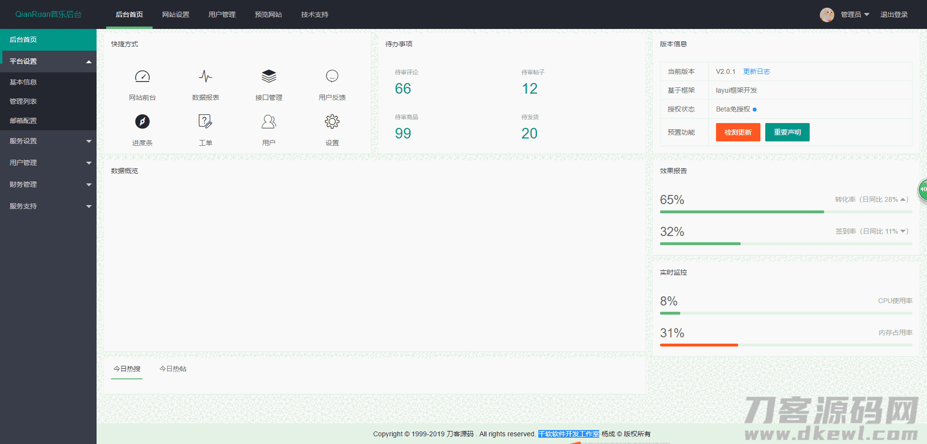Viewport: 927px width, 444px height.
Task: Collapse the 平台设置 sidebar section
Action: tap(48, 61)
